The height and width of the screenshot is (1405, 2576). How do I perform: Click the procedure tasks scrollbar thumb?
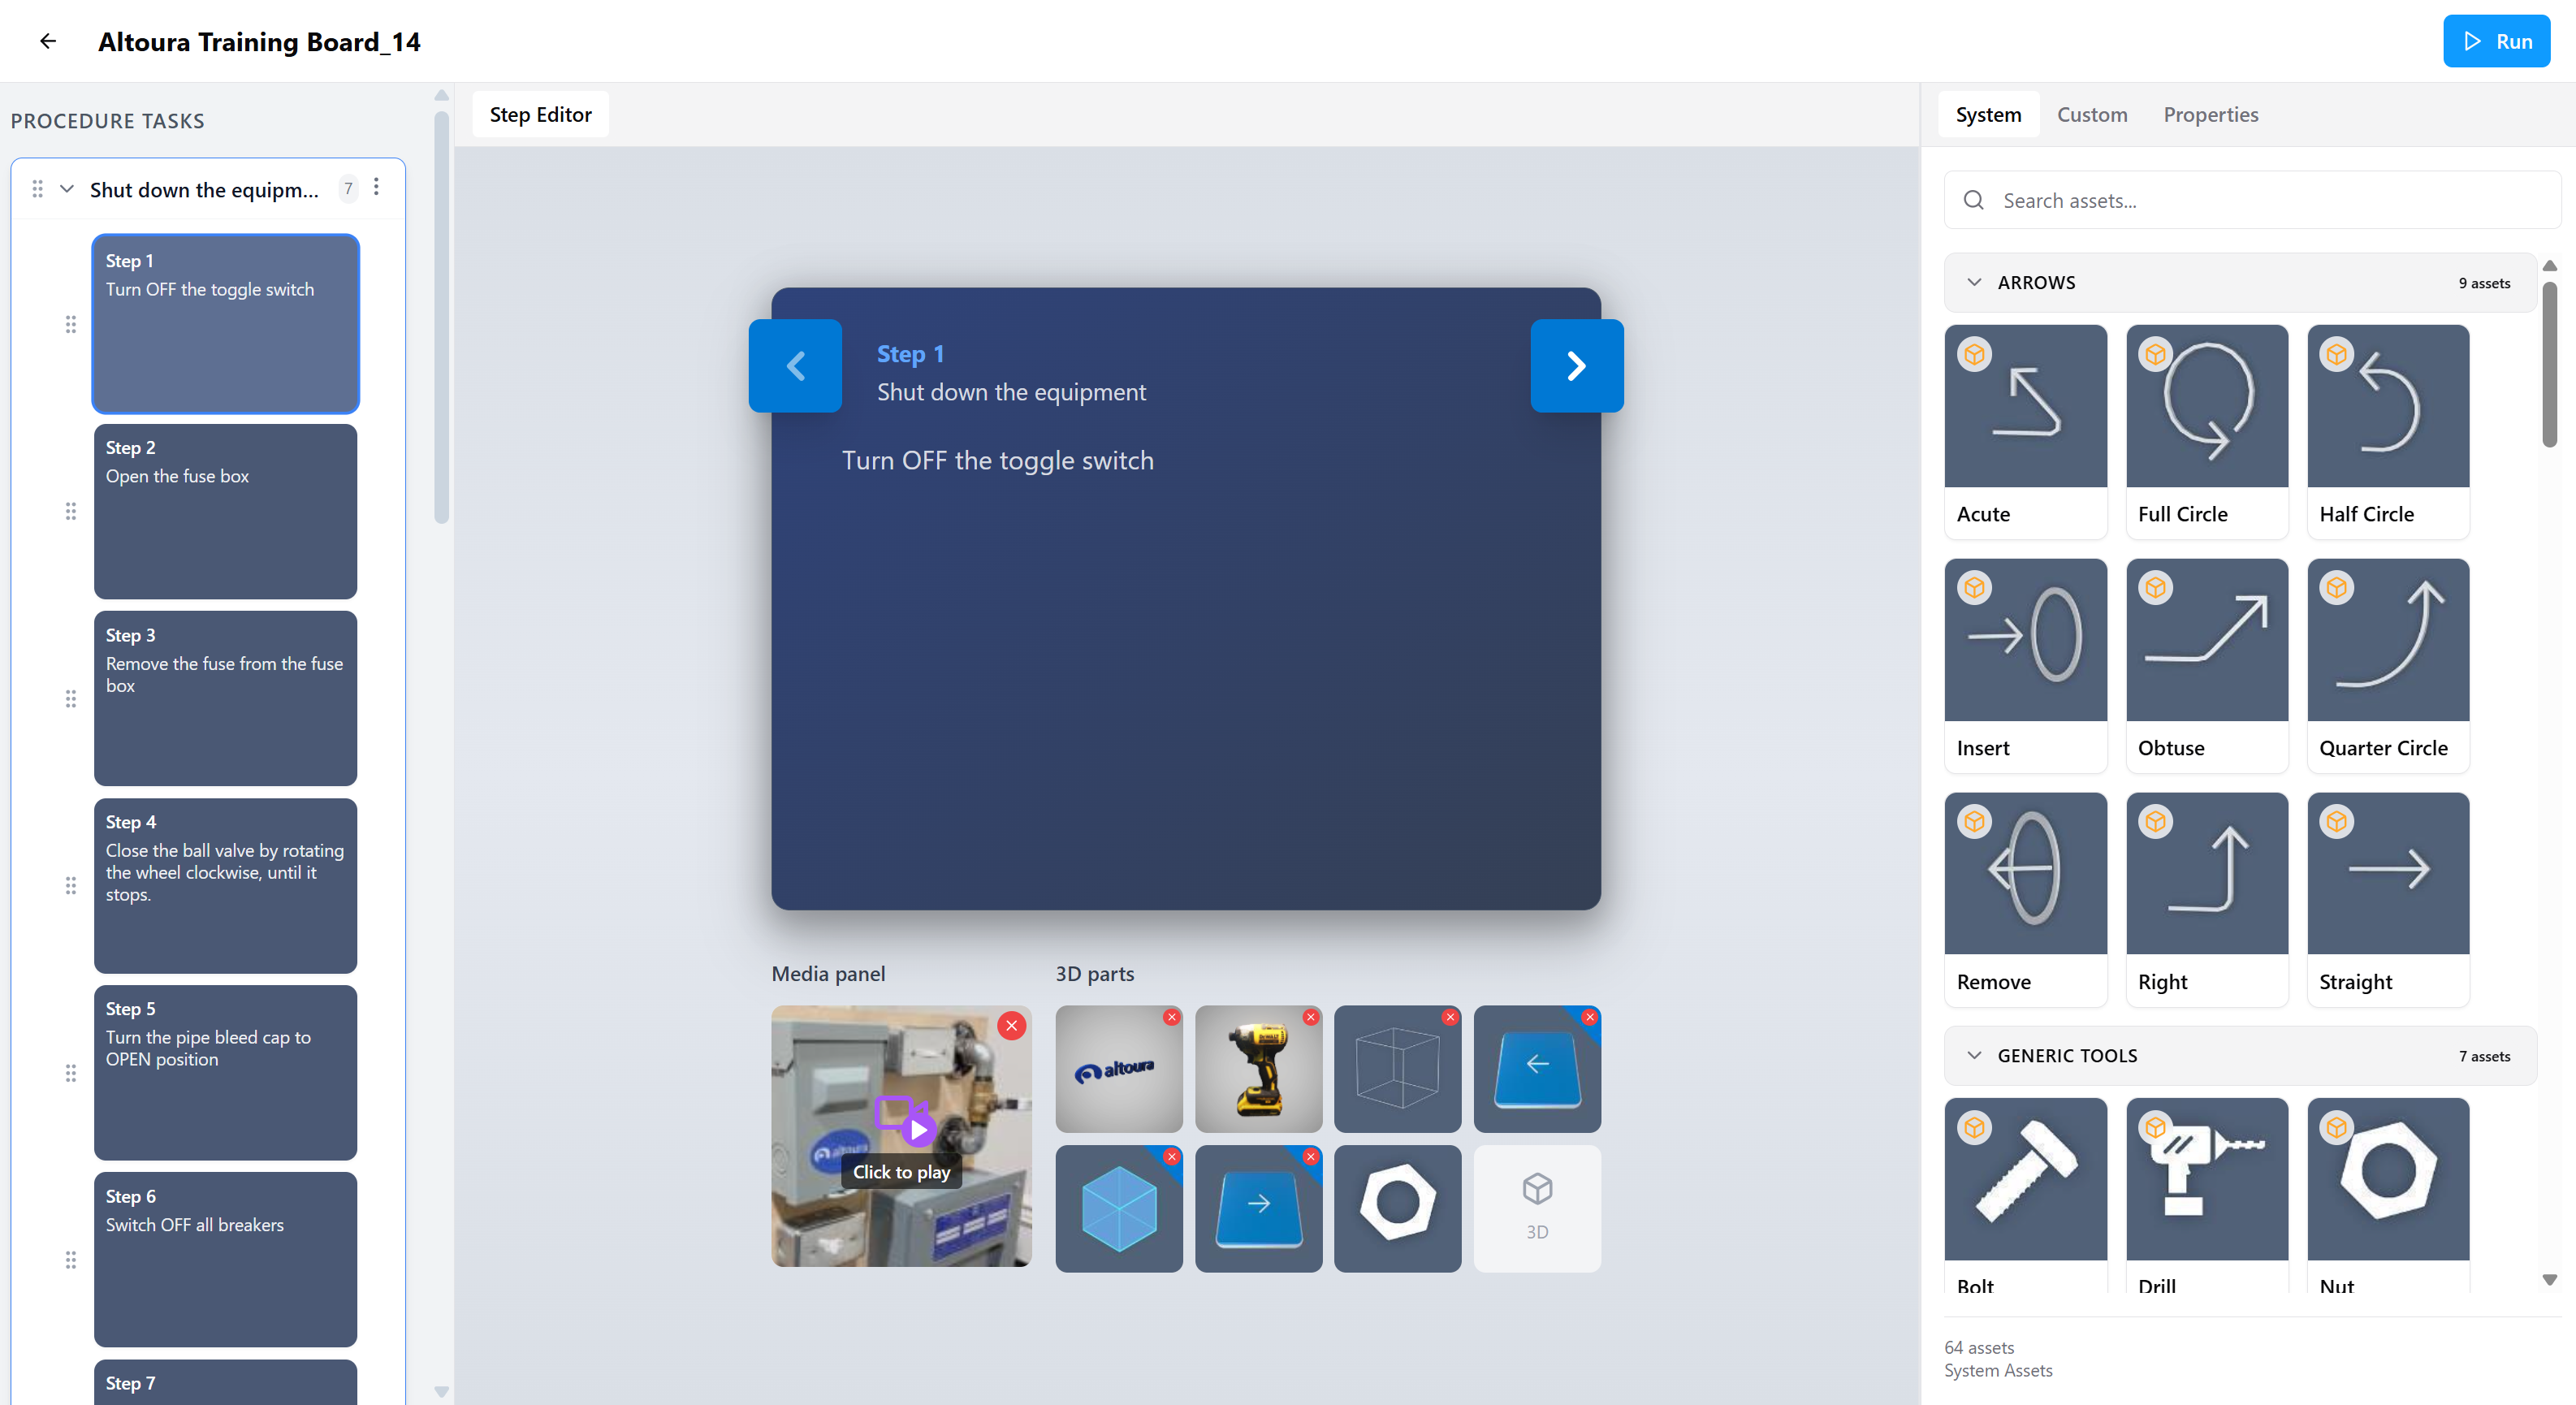click(x=441, y=317)
